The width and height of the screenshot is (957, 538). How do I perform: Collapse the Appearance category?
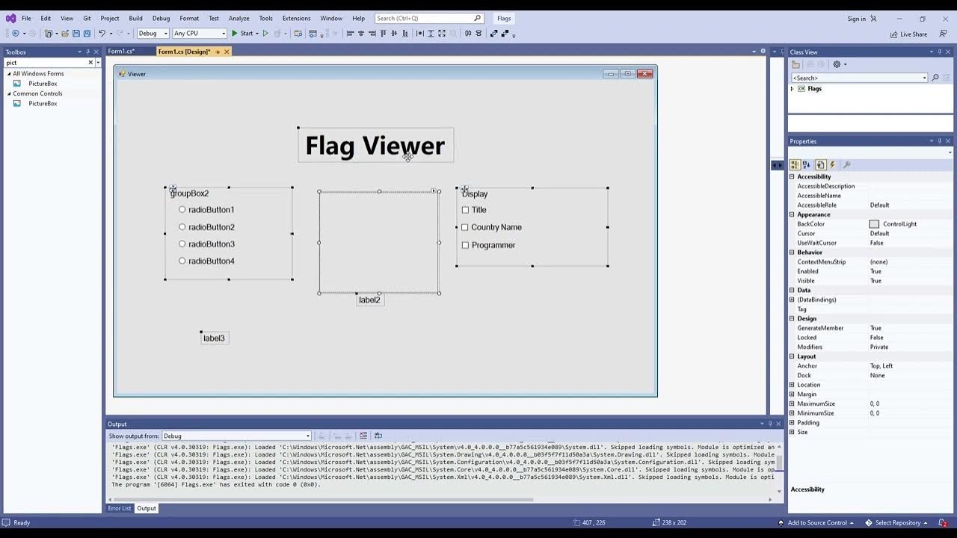[792, 214]
